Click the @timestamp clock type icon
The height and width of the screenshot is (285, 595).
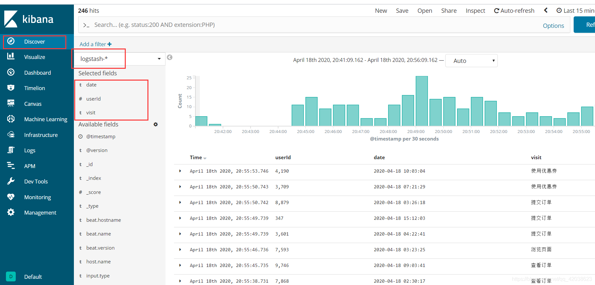tap(80, 137)
